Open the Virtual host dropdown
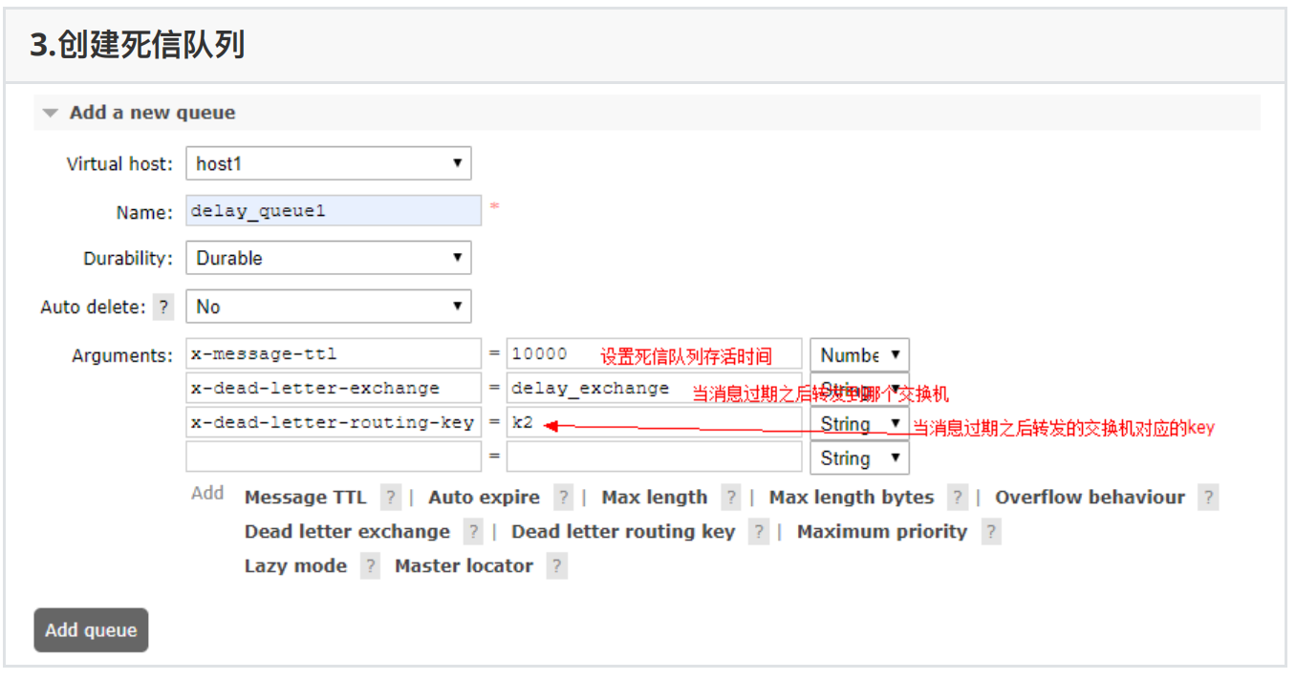Screen dimensions: 1296x680 [328, 163]
